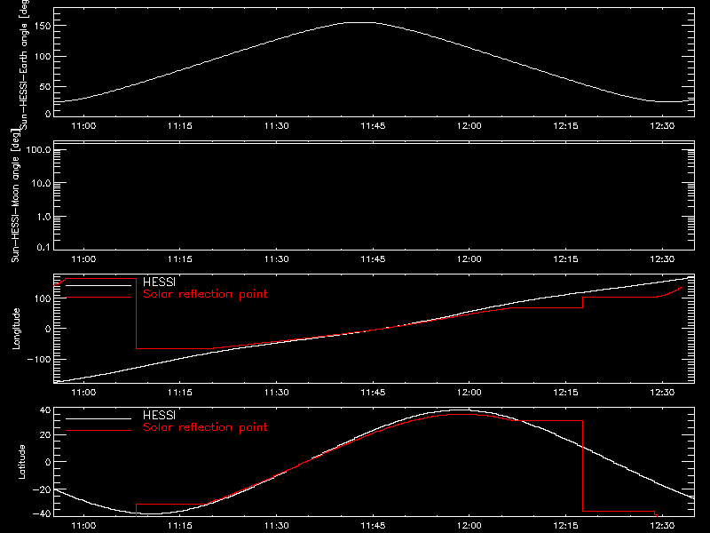Click 11:30 label below Moon angle plot

(276, 259)
